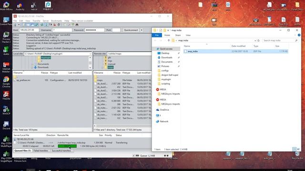The width and height of the screenshot is (305, 171).
Task: Switch to the Queued files (1) tab
Action: 22,151
